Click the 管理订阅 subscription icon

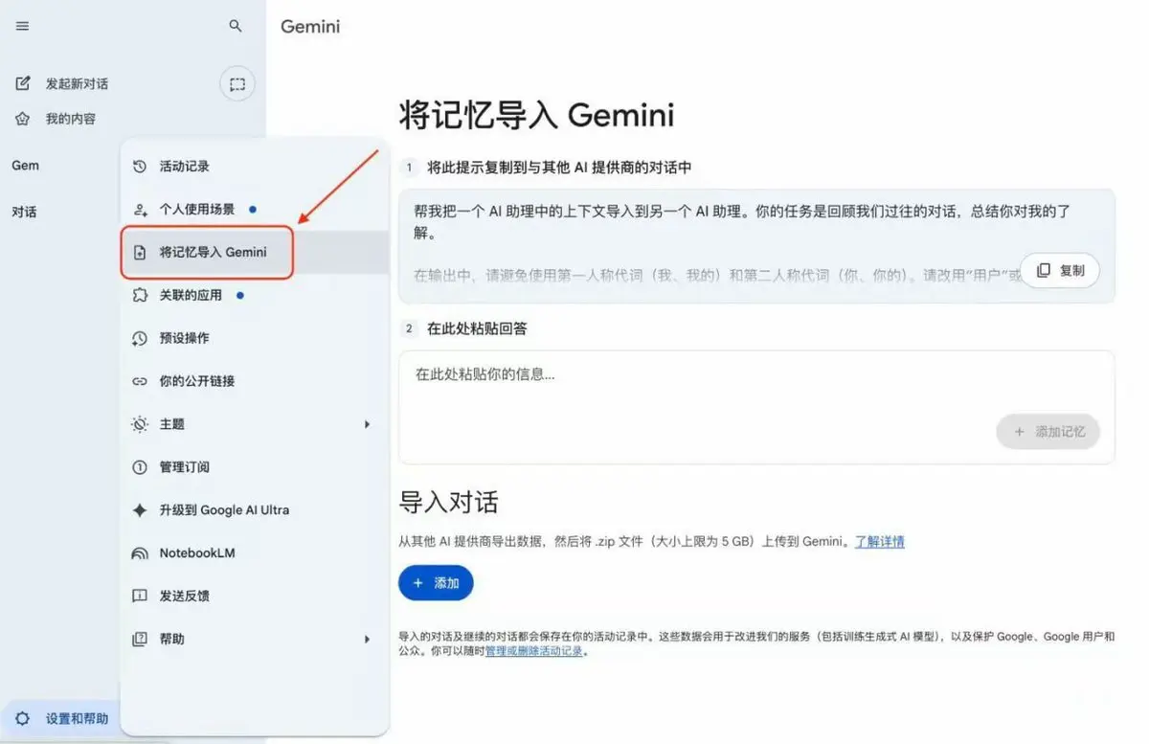[x=140, y=467]
